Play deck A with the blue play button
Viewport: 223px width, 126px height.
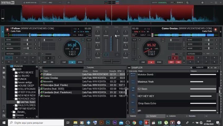(72, 62)
